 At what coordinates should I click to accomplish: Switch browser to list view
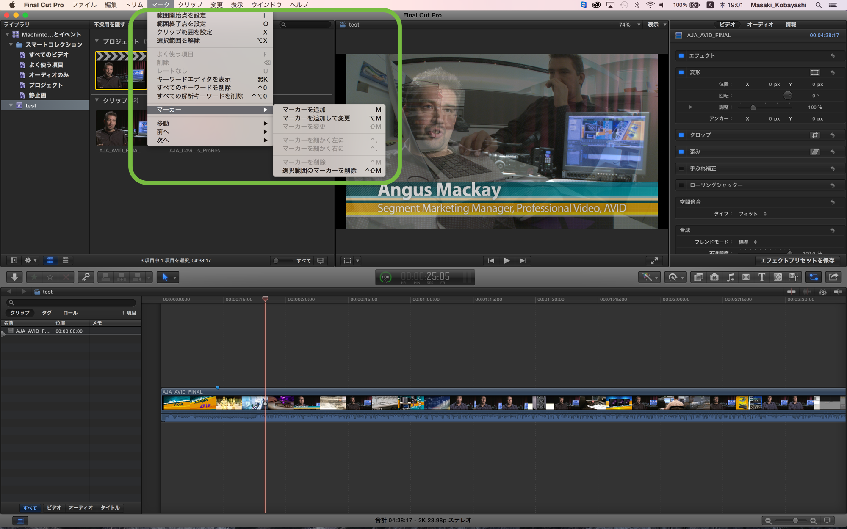pyautogui.click(x=66, y=261)
